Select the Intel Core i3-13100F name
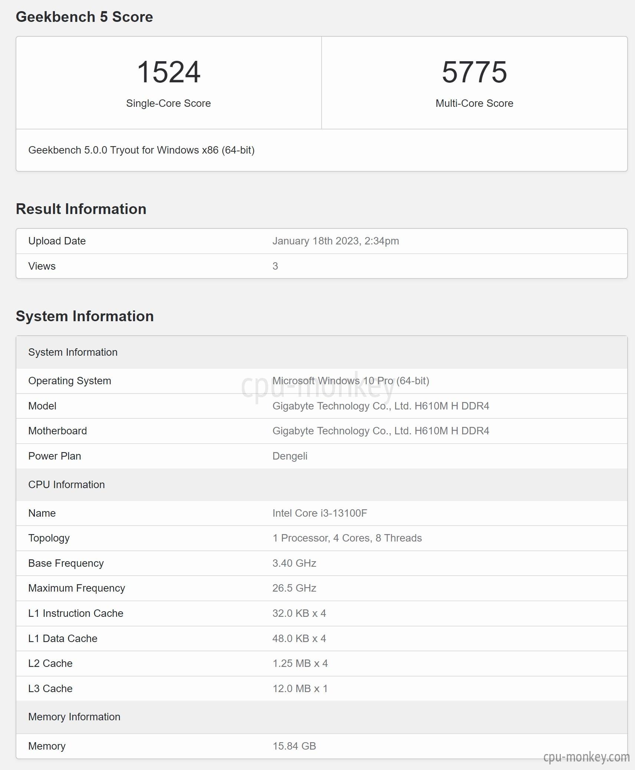 (320, 513)
